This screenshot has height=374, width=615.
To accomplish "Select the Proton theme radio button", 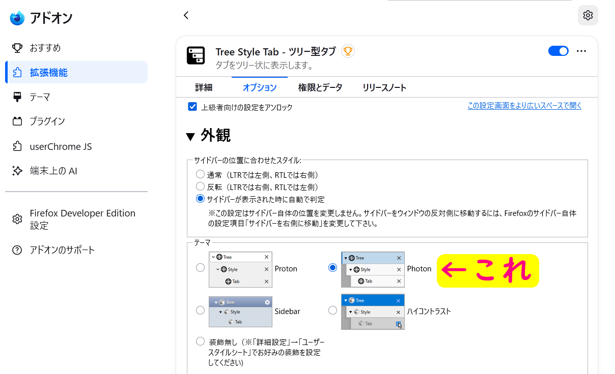I will (x=200, y=268).
